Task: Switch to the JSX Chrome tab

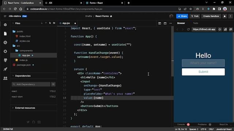Action: (63, 3)
